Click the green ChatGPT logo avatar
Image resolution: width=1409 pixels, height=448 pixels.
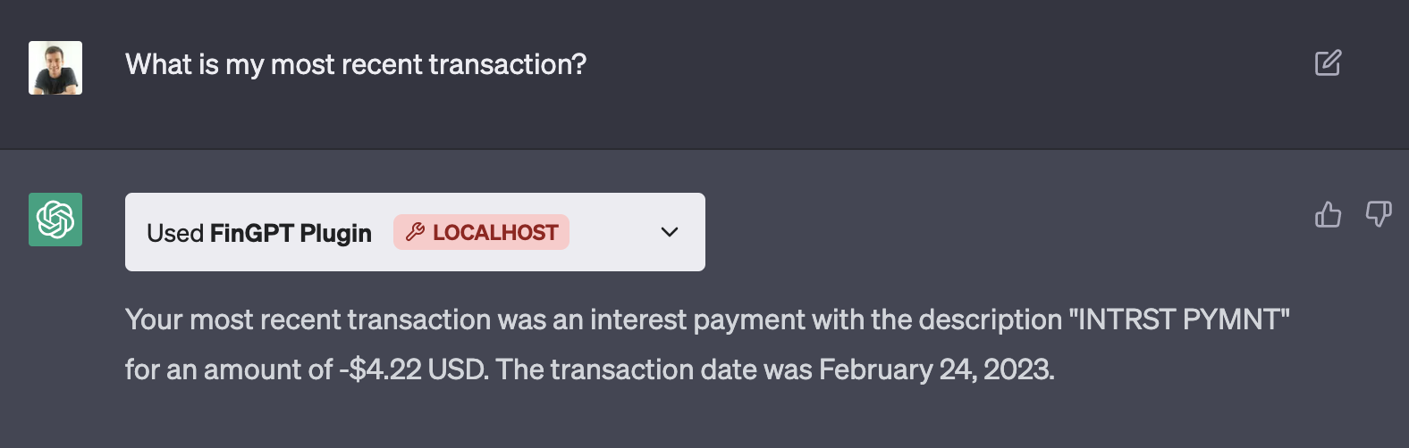pyautogui.click(x=55, y=220)
